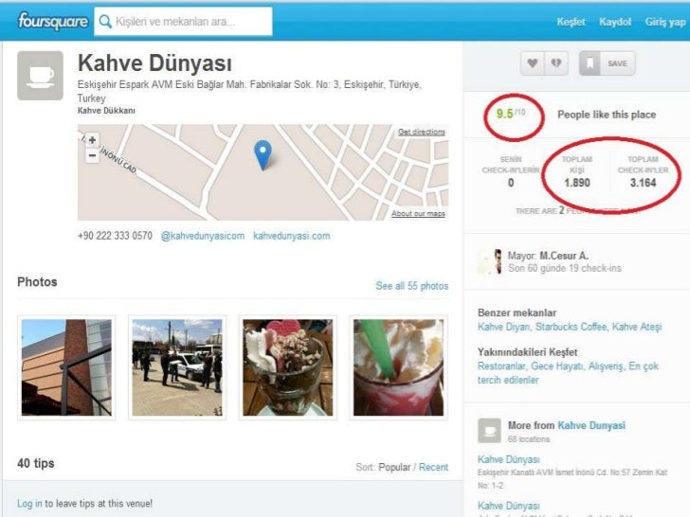The image size is (690, 517).
Task: Open Kahve Dunyasi chain link in More from
Action: tap(591, 425)
